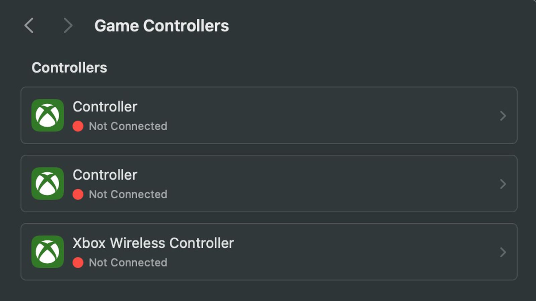Click "Not Connected" text on second Controller

128,195
